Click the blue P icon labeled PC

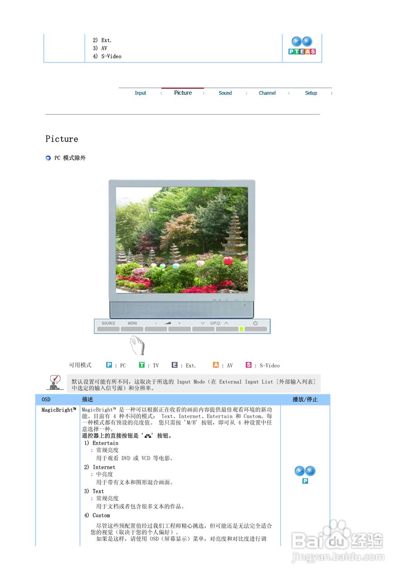tap(109, 365)
